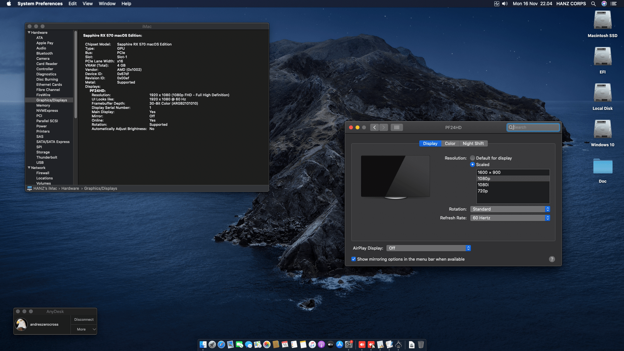Show all preferences grid icon
The image size is (624, 351).
[396, 127]
